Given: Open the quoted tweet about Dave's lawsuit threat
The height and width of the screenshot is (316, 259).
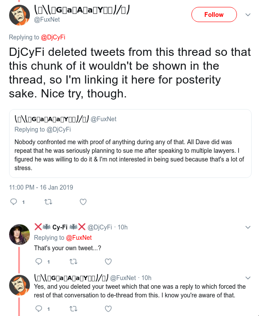Looking at the screenshot, I should coord(130,143).
